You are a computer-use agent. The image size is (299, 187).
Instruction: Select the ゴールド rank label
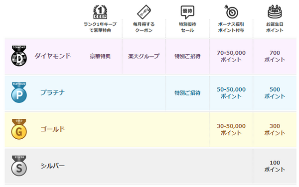pos(53,129)
